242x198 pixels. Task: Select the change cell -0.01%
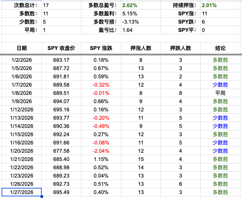[101, 93]
